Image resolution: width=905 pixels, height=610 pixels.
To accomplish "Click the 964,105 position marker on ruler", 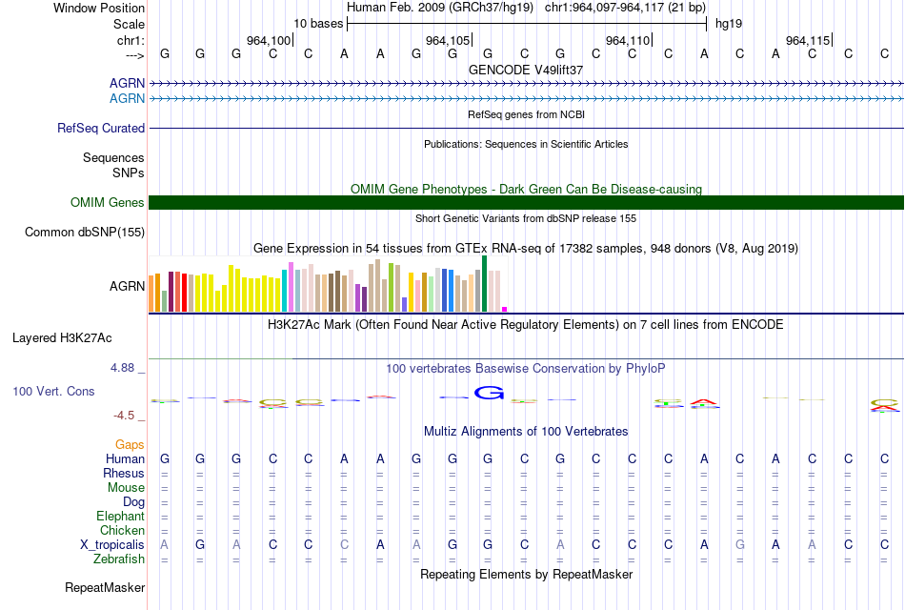I will 449,40.
